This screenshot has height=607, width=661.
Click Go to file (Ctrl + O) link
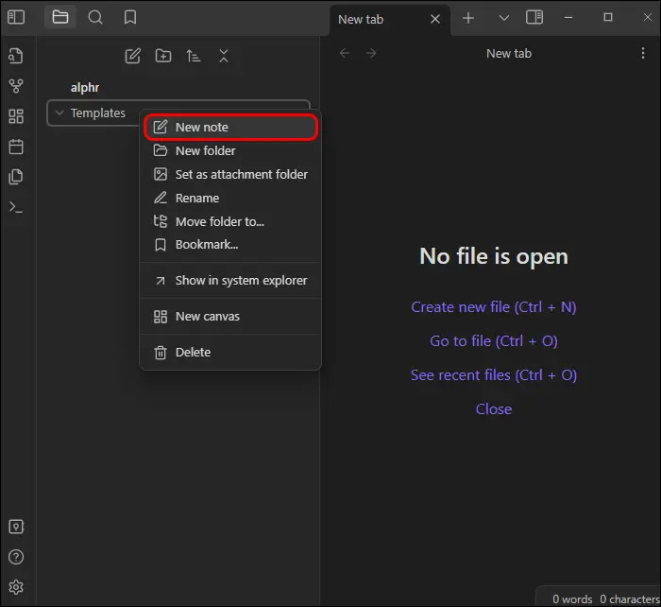[x=493, y=341]
